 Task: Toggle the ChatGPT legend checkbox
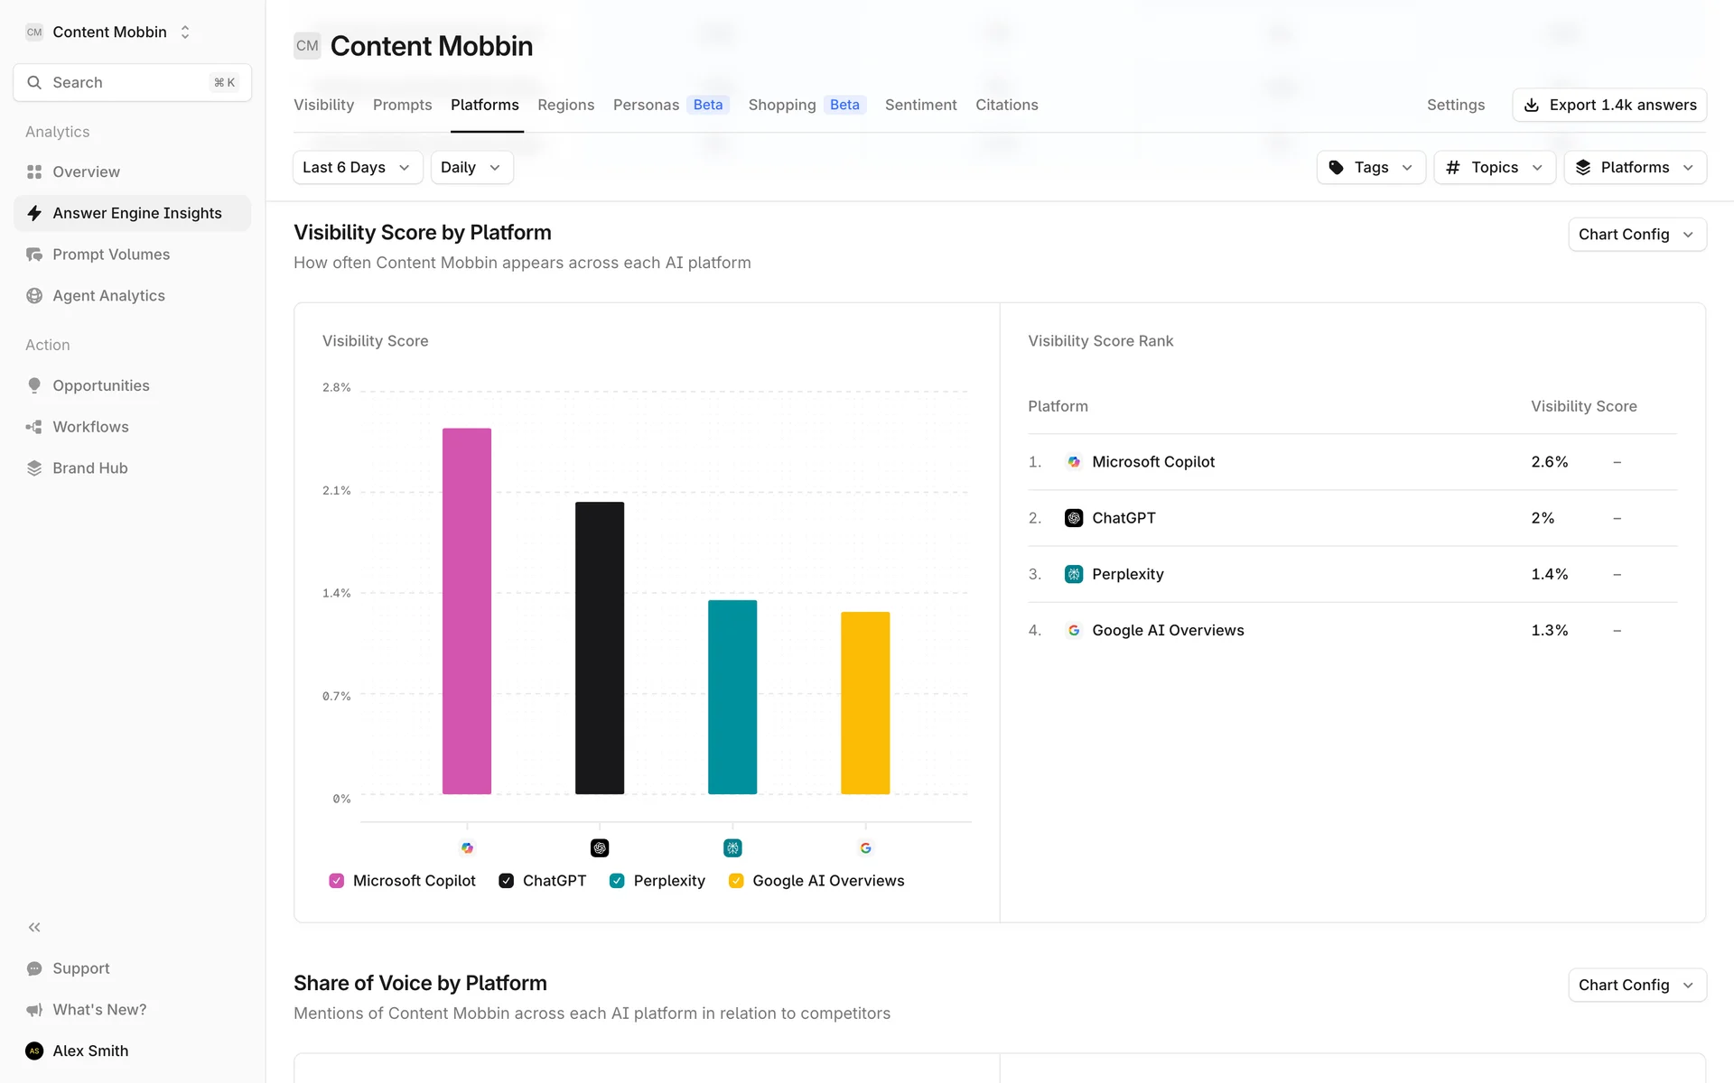point(507,881)
